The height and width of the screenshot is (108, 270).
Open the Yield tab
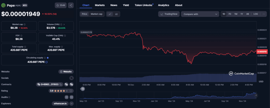point(126,5)
